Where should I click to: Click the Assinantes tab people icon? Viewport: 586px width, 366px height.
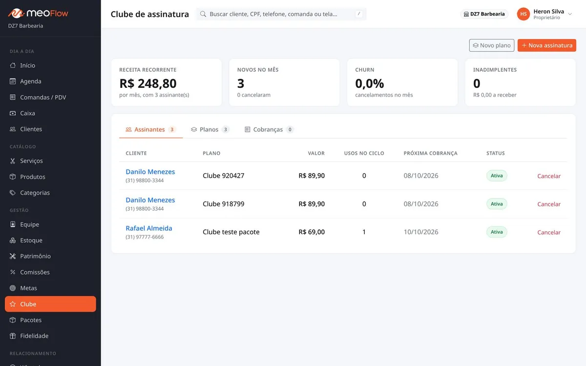[128, 130]
